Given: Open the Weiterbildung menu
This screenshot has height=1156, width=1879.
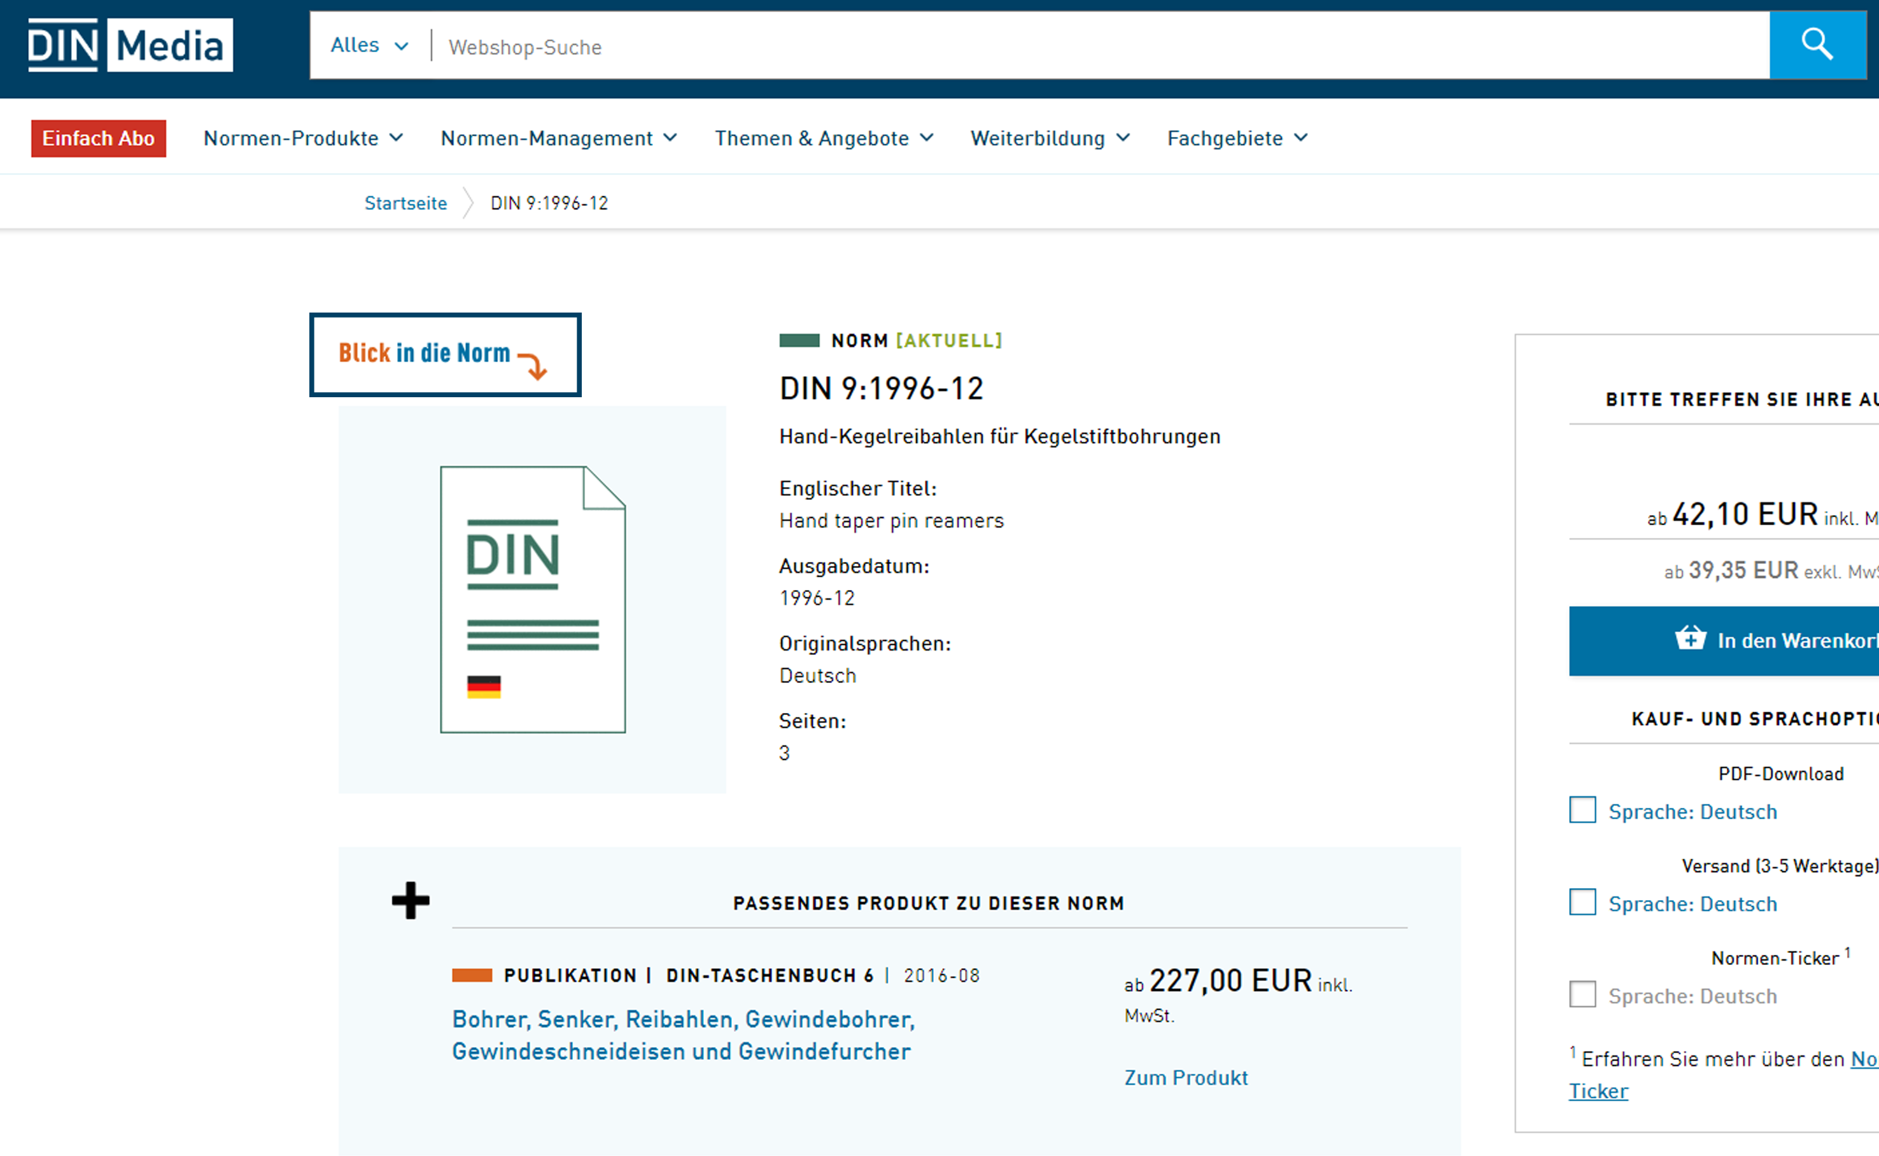Looking at the screenshot, I should (1050, 138).
